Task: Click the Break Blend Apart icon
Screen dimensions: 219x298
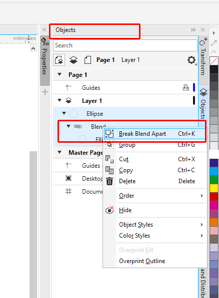Action: click(109, 134)
